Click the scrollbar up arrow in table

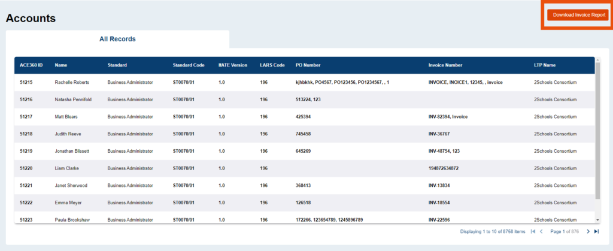(597, 60)
